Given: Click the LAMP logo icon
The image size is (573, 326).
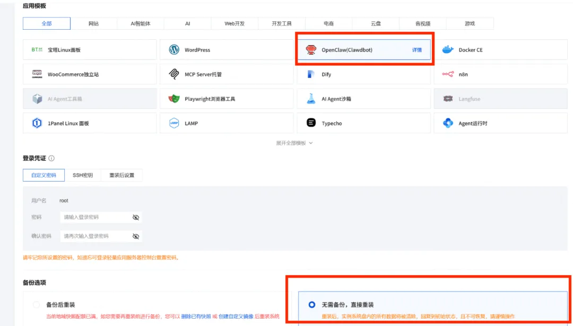Looking at the screenshot, I should [x=174, y=123].
